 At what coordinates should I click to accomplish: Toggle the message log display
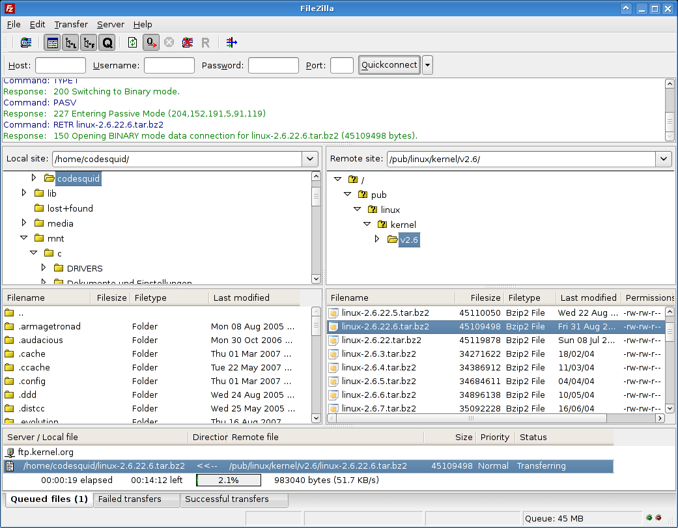pos(52,42)
